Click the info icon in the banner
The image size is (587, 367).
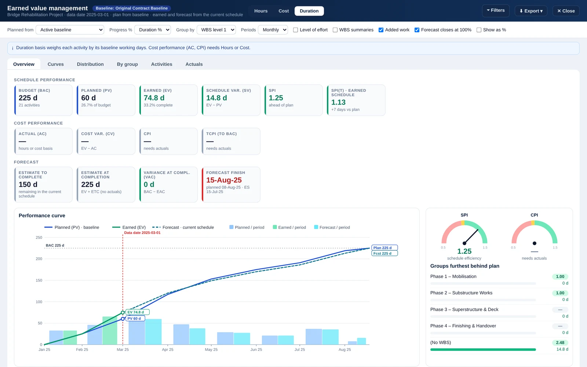click(13, 48)
